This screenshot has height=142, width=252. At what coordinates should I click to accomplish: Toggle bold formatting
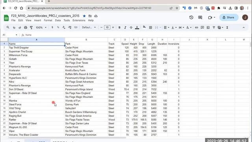119,28
